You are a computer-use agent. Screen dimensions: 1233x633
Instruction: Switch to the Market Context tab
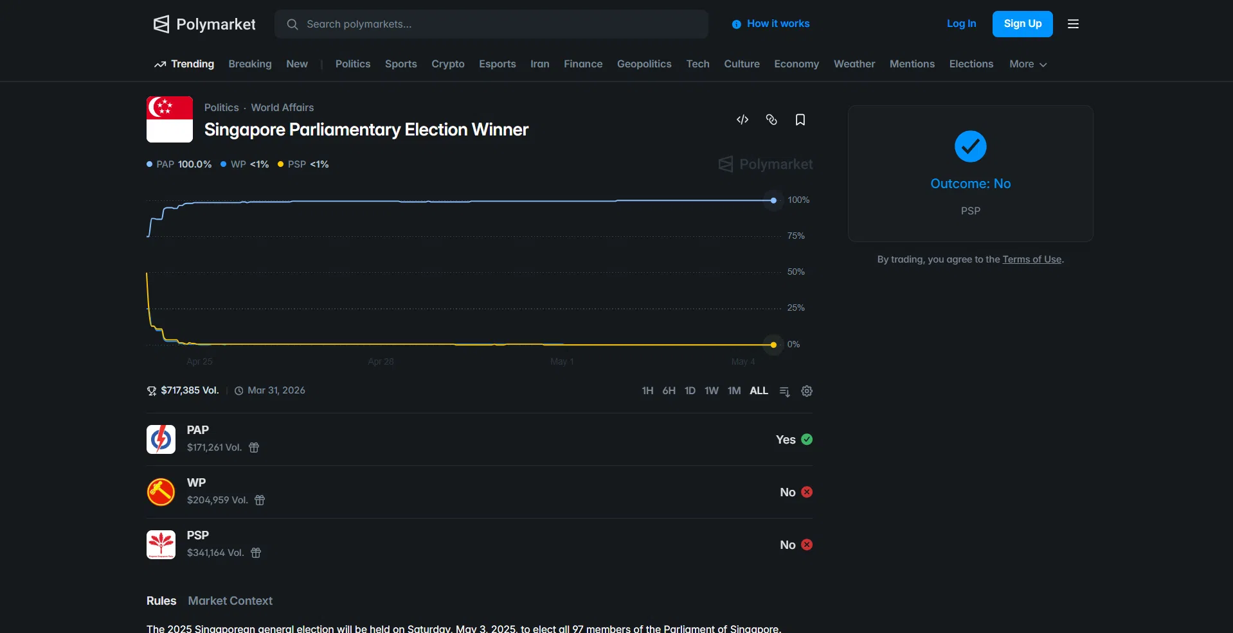tap(230, 601)
